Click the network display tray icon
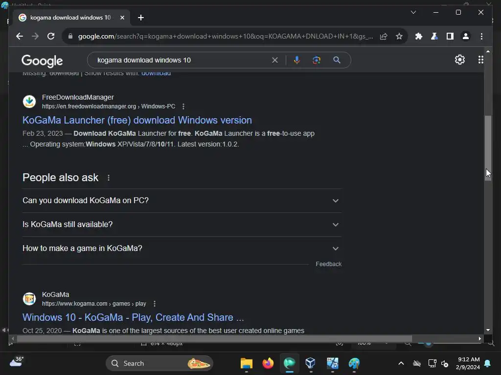 tap(433, 363)
